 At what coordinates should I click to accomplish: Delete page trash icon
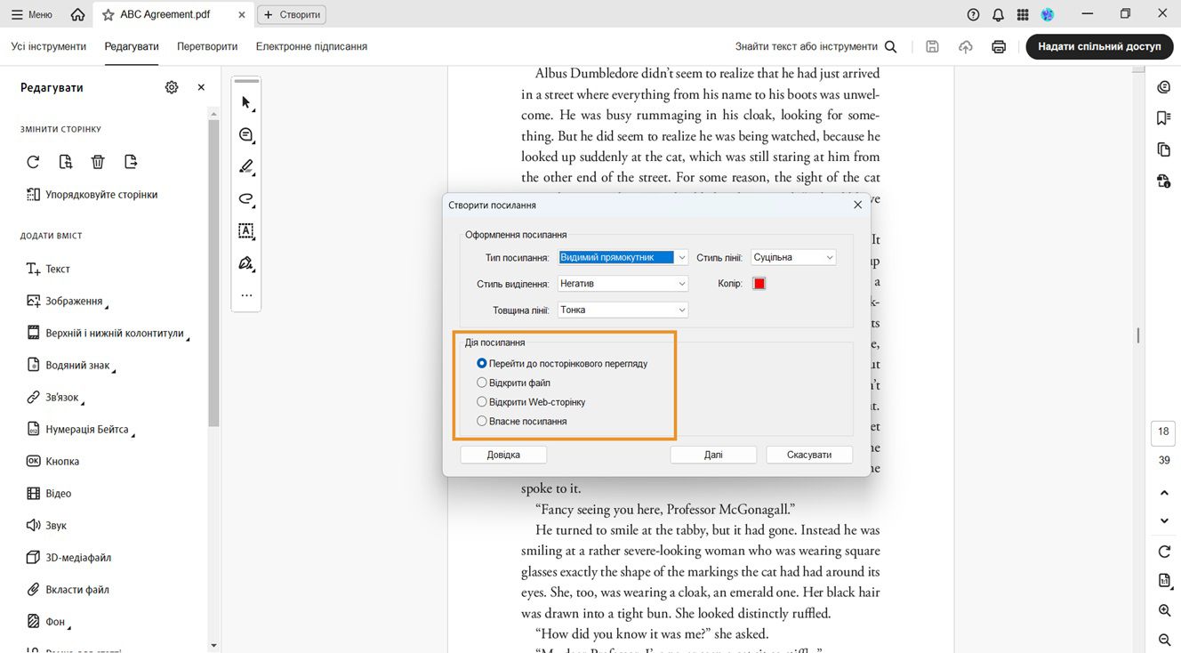click(x=98, y=162)
